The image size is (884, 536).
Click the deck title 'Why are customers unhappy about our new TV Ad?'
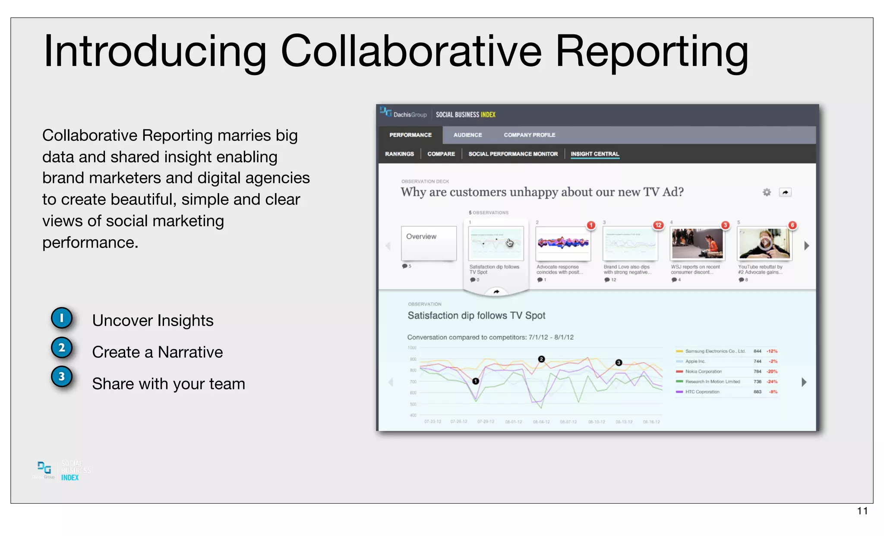(x=542, y=192)
